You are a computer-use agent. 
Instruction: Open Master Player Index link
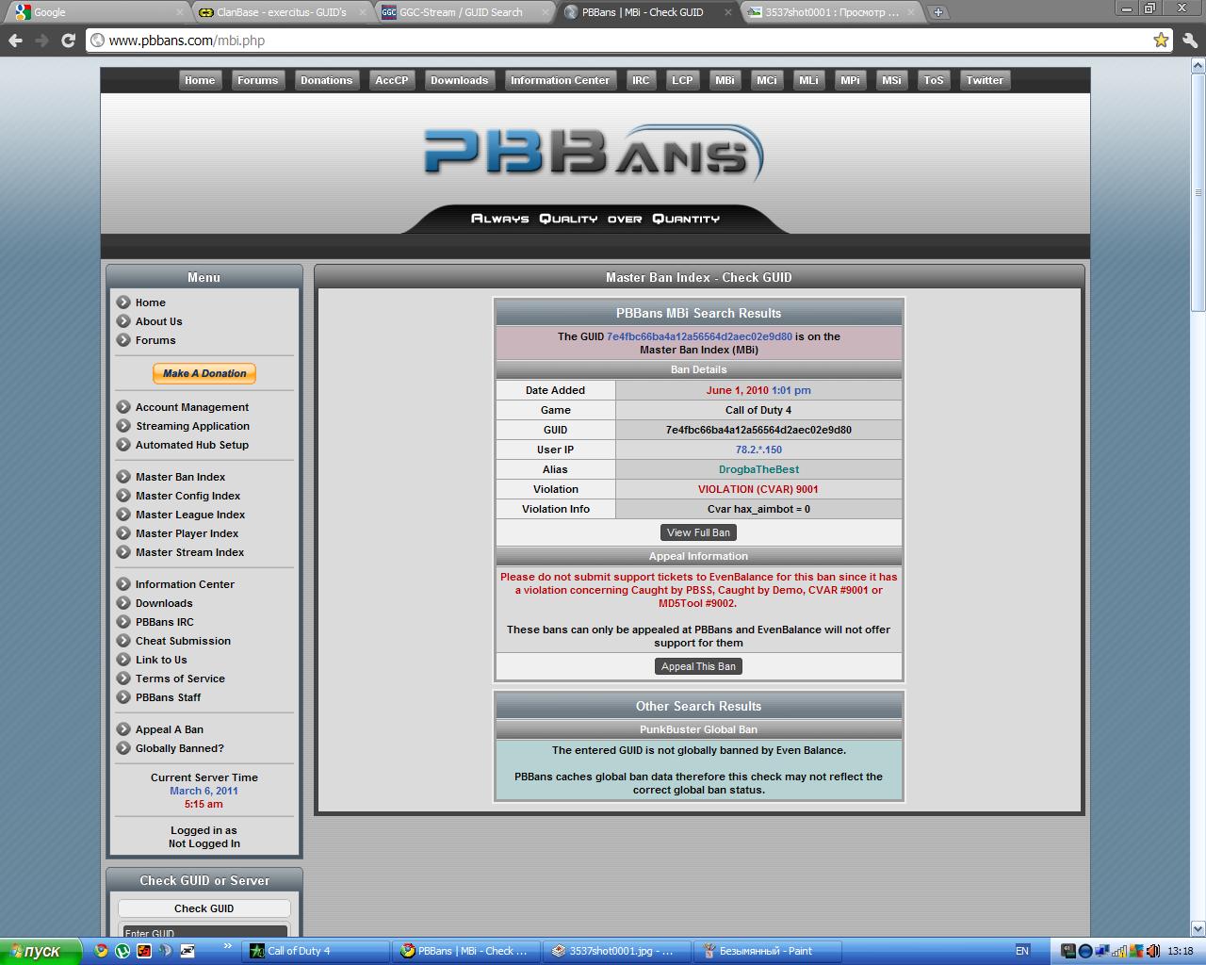(187, 533)
